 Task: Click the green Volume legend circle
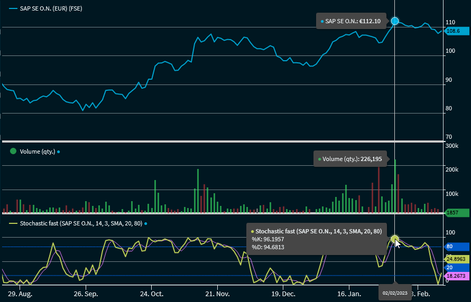click(x=13, y=152)
